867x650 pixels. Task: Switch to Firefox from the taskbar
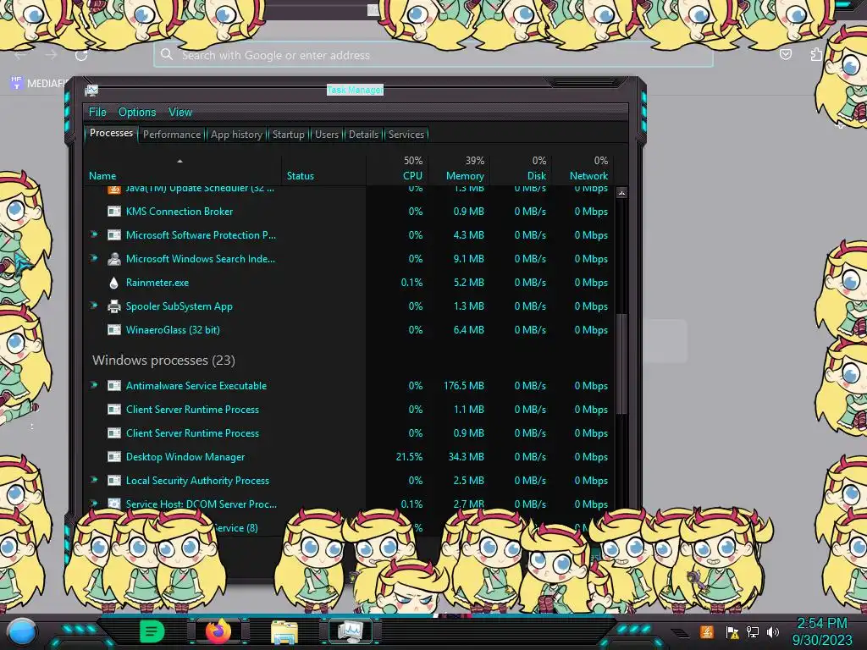pos(218,631)
